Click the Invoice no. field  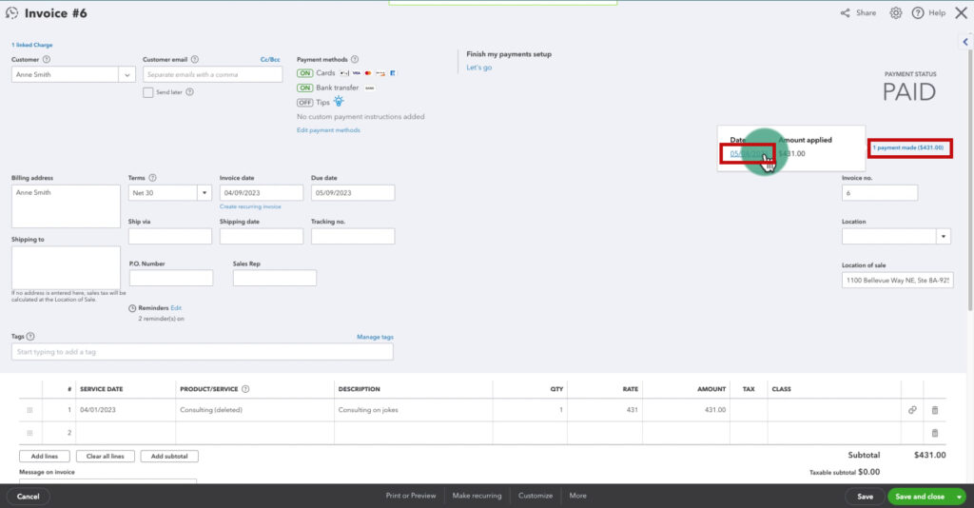click(x=880, y=192)
